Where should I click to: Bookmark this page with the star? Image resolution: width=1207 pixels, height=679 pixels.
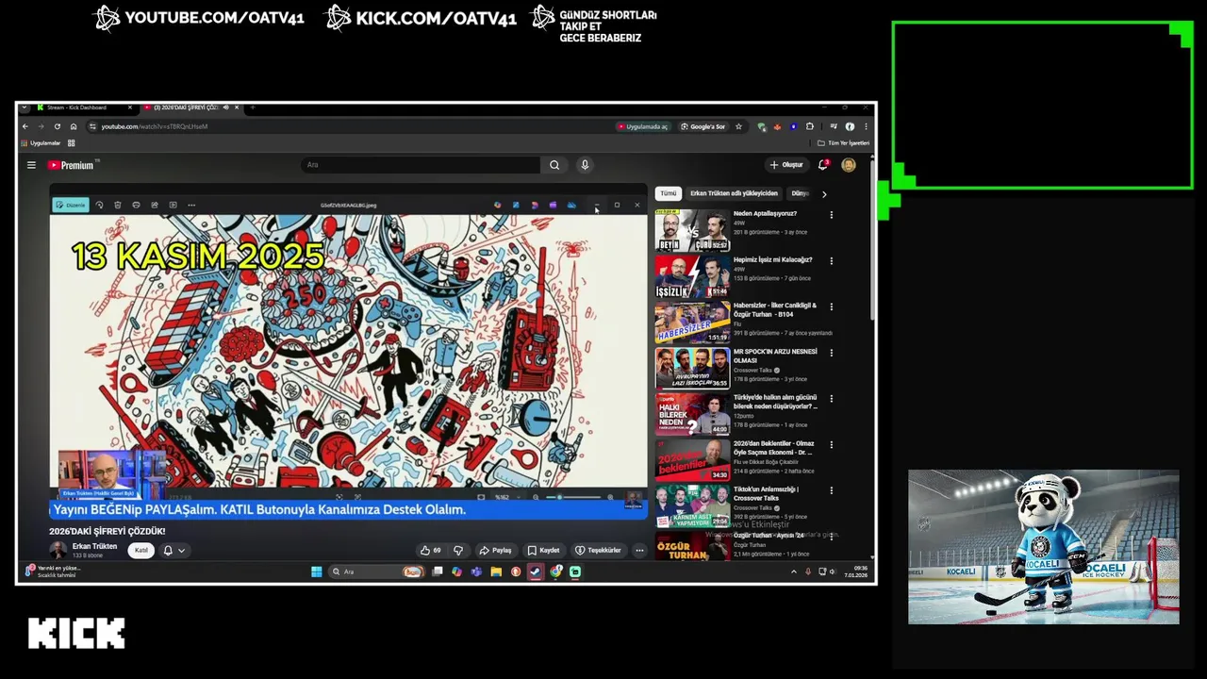pos(738,126)
